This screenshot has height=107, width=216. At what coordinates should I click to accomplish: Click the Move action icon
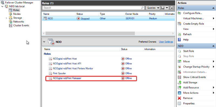point(179,61)
